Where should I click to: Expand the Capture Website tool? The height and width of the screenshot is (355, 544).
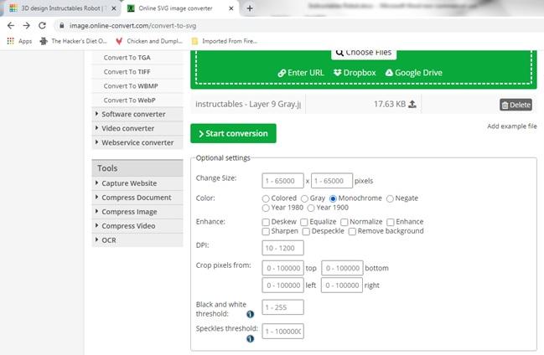pos(137,183)
